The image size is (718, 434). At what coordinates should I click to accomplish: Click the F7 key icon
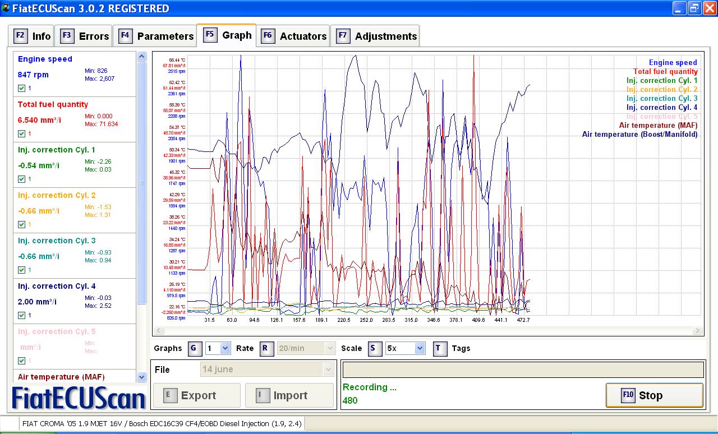[343, 35]
